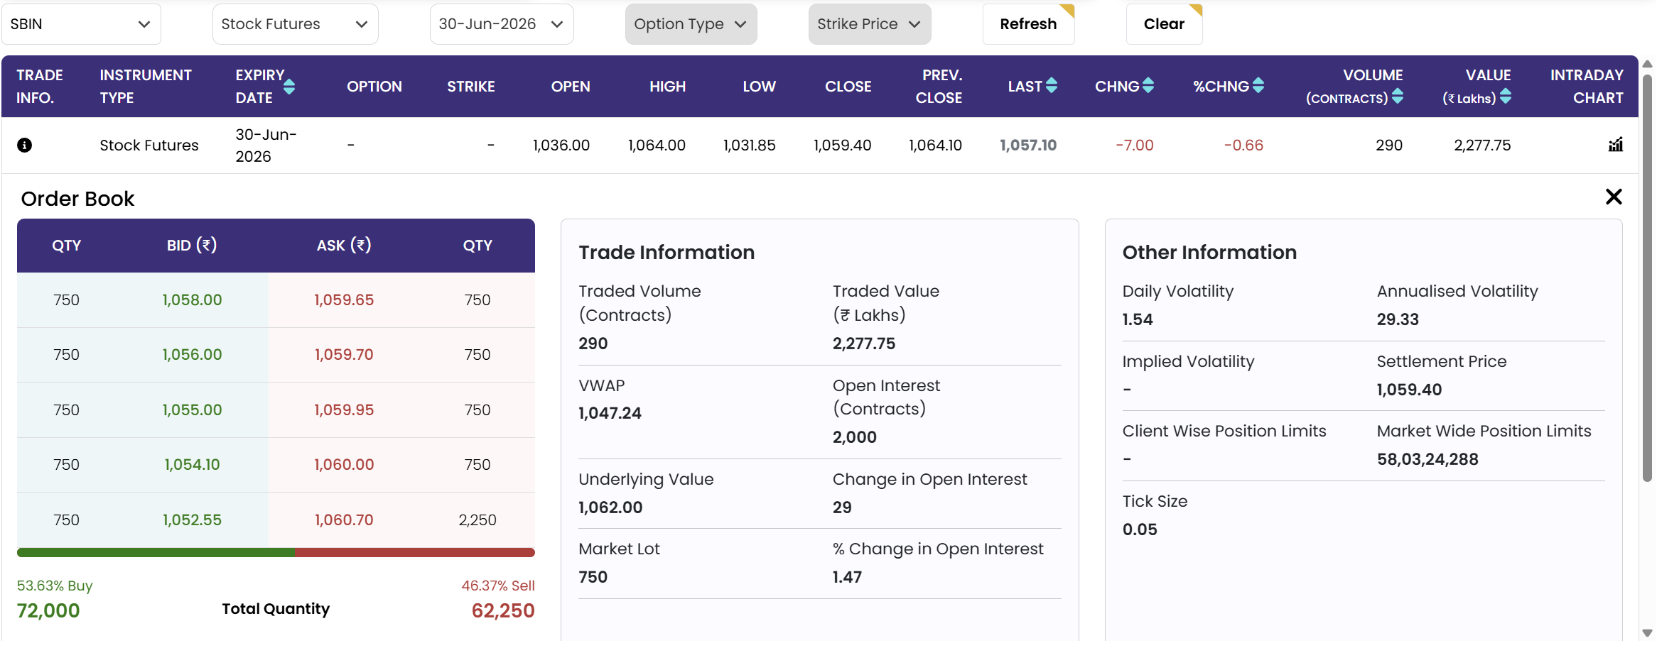Sort by Value lakhs arrows
Image resolution: width=1657 pixels, height=648 pixels.
[x=1505, y=97]
